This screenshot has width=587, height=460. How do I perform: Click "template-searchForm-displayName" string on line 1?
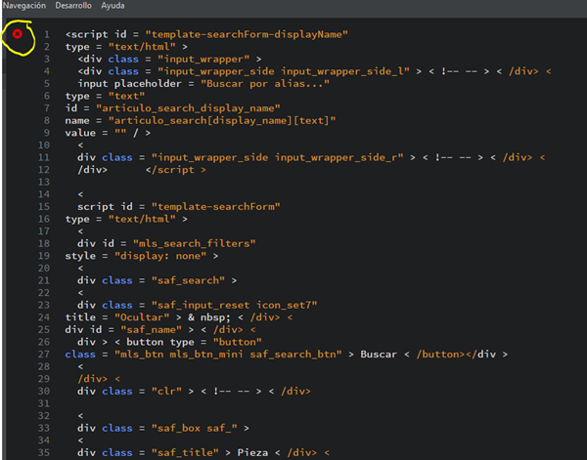(247, 34)
